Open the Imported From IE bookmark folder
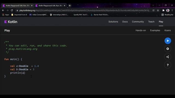 [x=19, y=15]
